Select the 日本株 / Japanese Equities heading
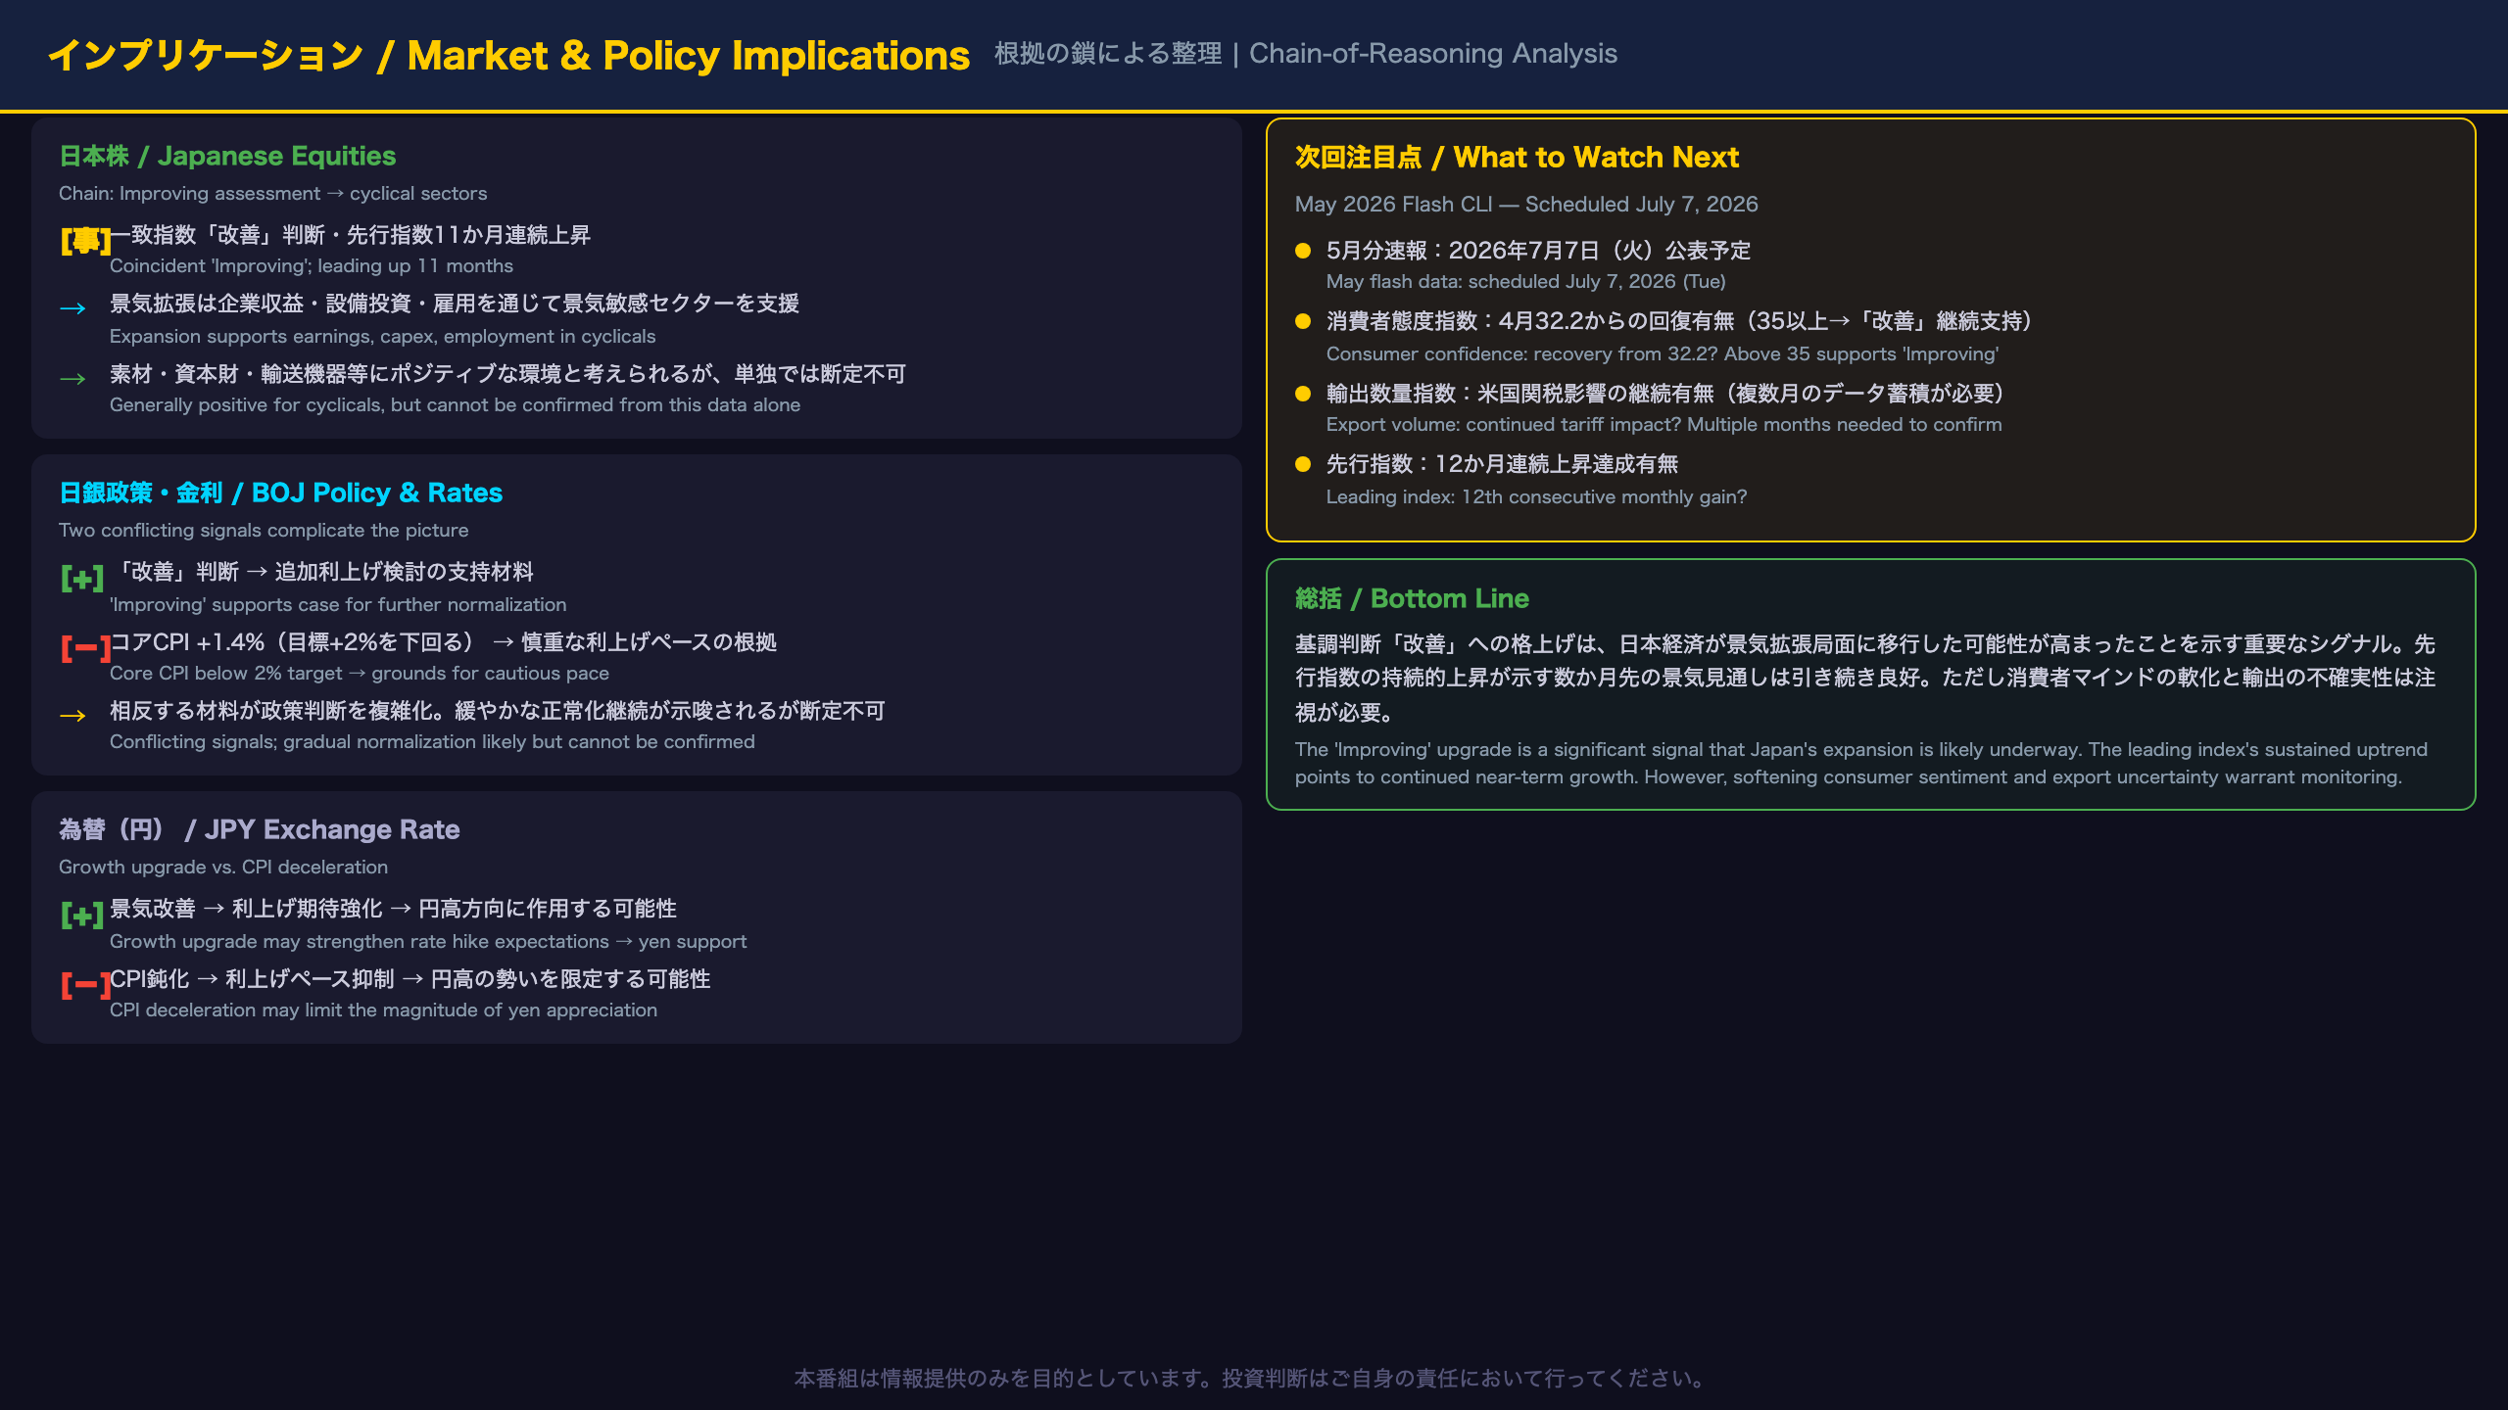The height and width of the screenshot is (1410, 2508). [227, 156]
